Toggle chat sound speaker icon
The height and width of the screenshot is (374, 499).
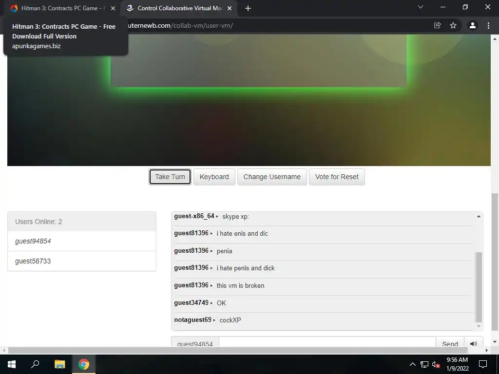tap(474, 344)
